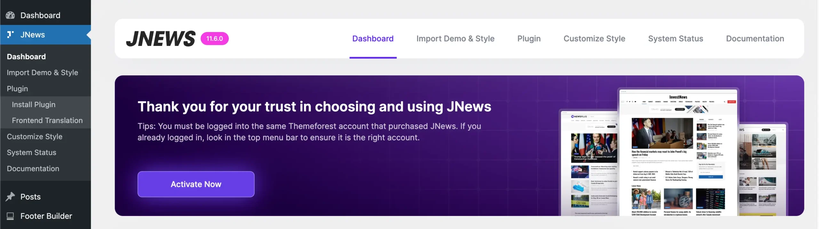Select Frontend Translation in sidebar
The height and width of the screenshot is (229, 819).
(47, 121)
